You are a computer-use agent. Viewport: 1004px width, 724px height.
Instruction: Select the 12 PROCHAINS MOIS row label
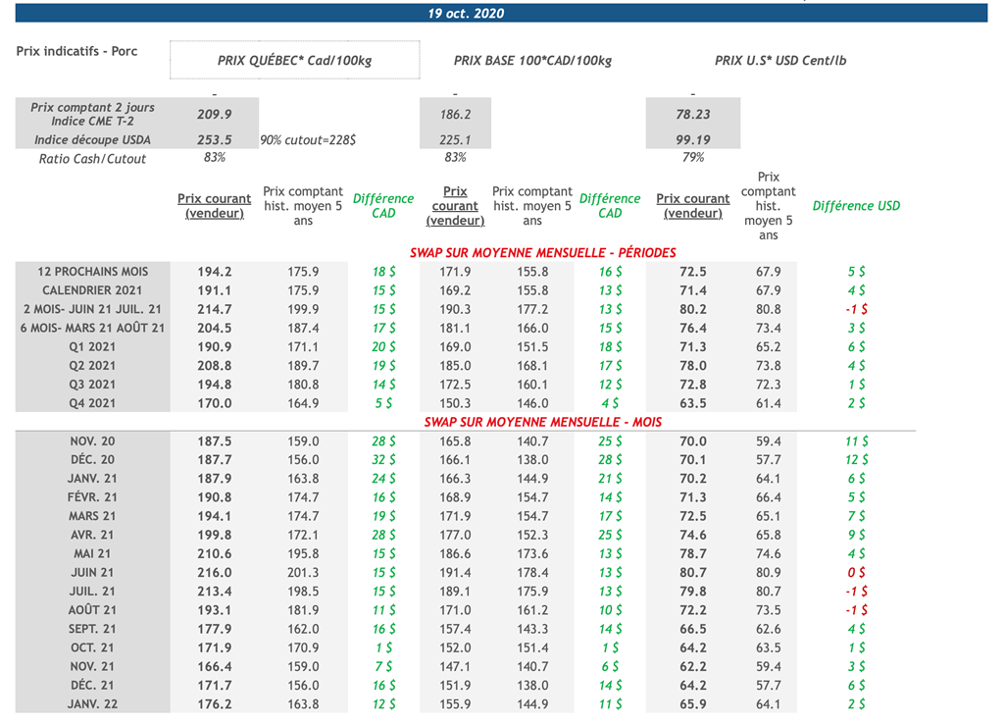[x=92, y=272]
